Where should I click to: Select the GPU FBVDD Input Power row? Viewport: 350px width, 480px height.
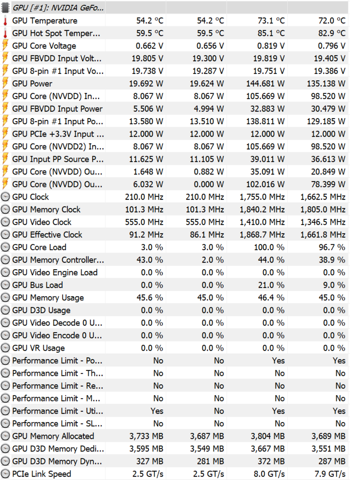point(175,109)
